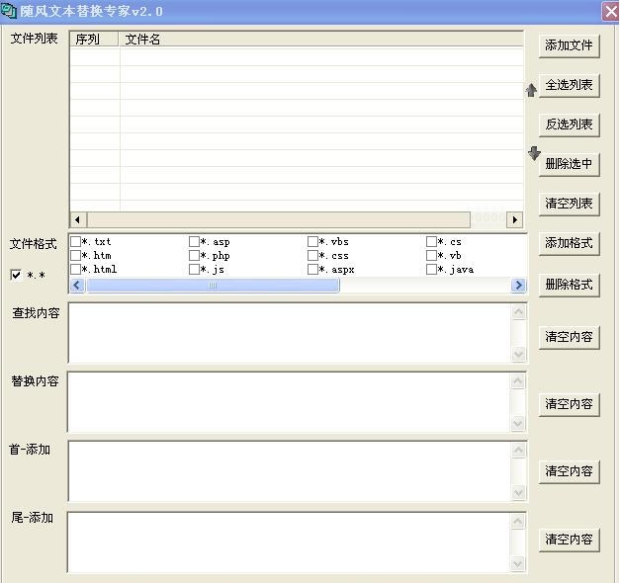This screenshot has width=620, height=583.
Task: Click the move-up arrow icon beside file list
Action: click(531, 90)
